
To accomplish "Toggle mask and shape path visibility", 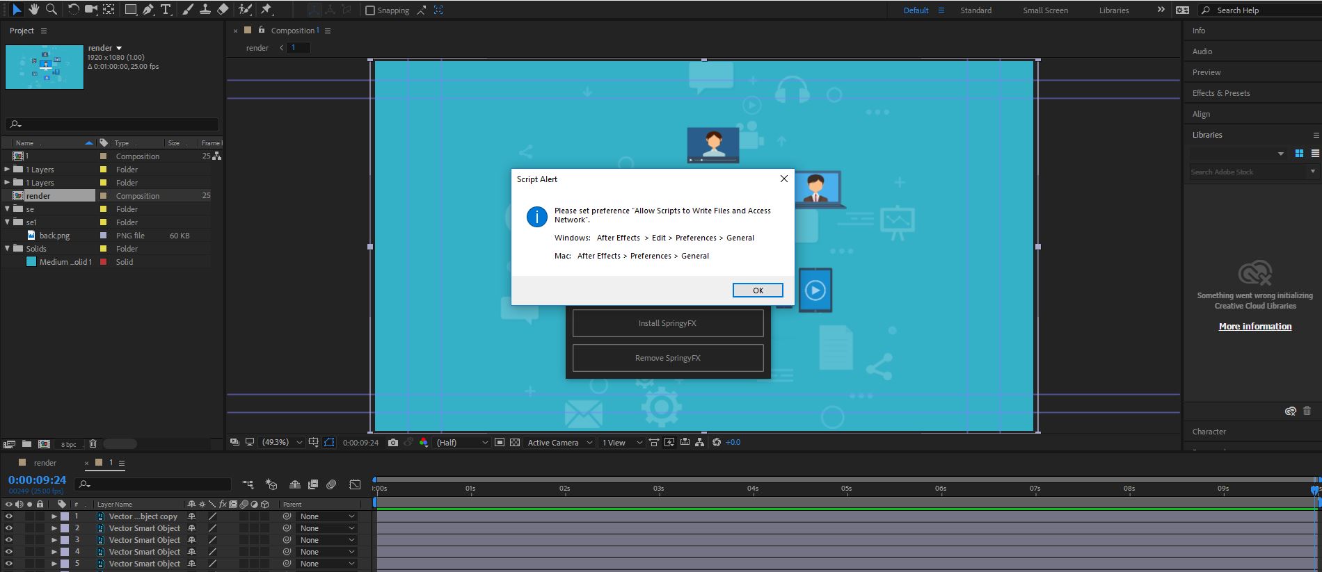I will [x=329, y=443].
